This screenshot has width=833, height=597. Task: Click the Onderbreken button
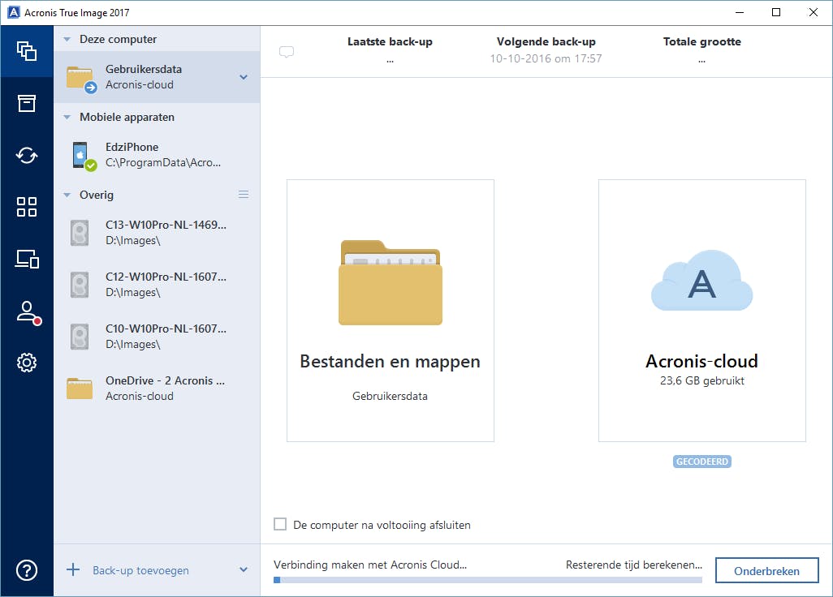pyautogui.click(x=766, y=570)
